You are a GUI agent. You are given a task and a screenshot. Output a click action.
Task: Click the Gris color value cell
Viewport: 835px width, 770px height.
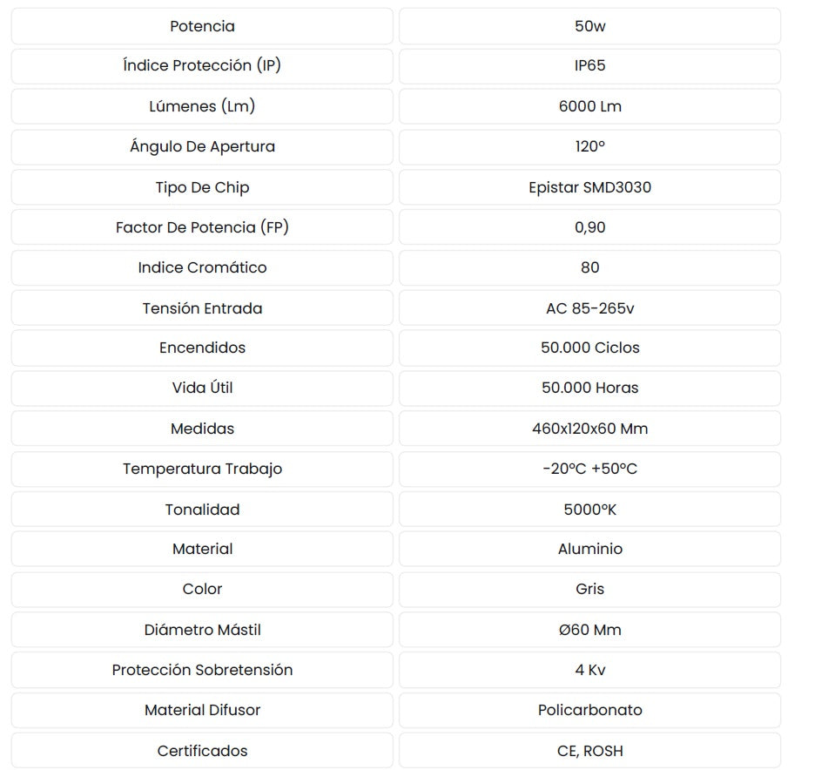tap(589, 590)
